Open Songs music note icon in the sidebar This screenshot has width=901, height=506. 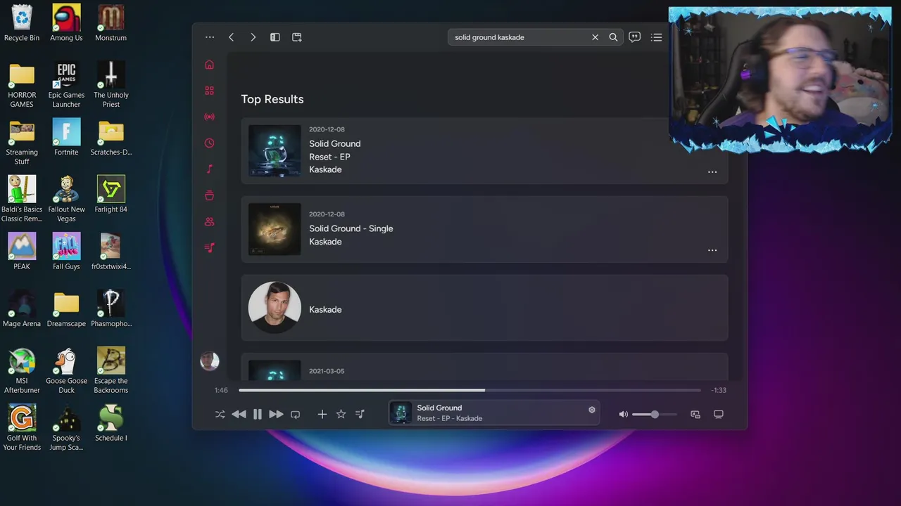[209, 169]
